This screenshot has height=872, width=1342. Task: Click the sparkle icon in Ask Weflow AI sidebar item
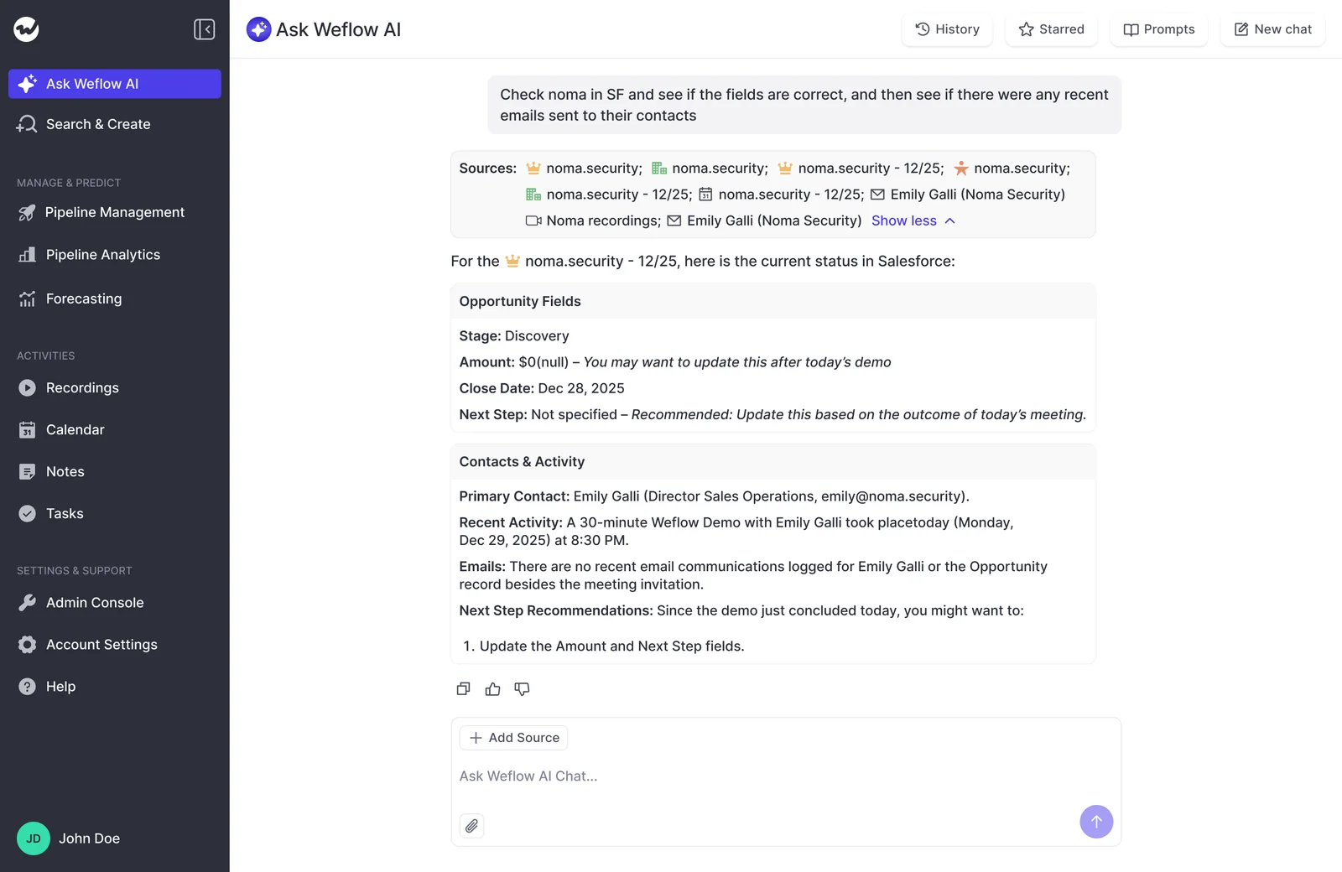[x=27, y=84]
